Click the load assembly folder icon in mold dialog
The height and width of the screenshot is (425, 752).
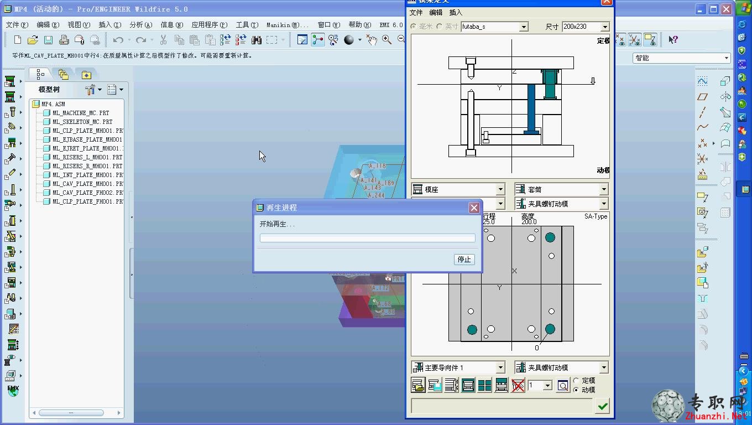pyautogui.click(x=419, y=385)
